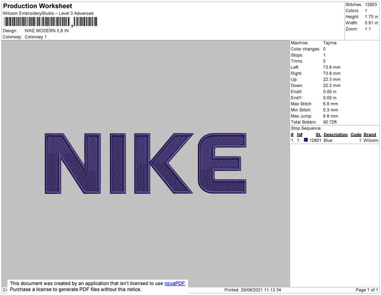Click the blue thread color swatch

pyautogui.click(x=305, y=140)
